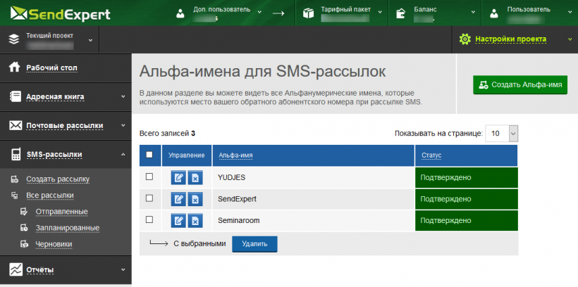Toggle the select-all checkbox in table header

coord(149,155)
